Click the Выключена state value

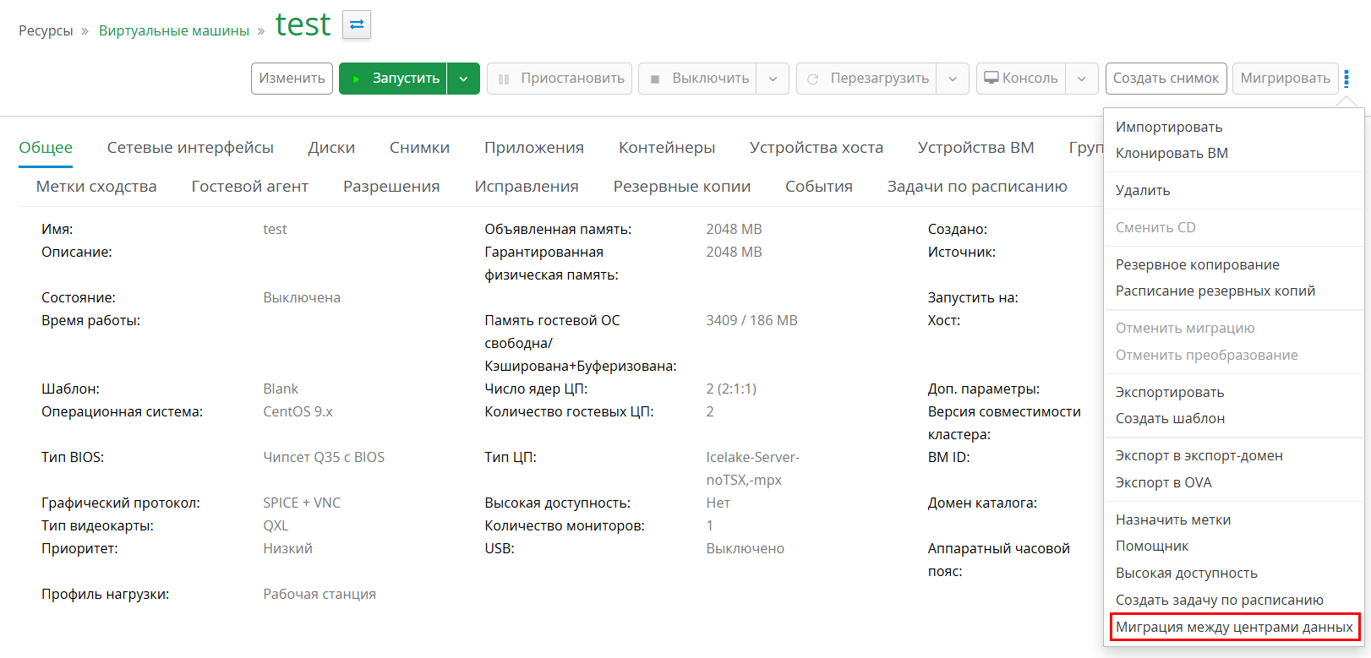(x=302, y=297)
